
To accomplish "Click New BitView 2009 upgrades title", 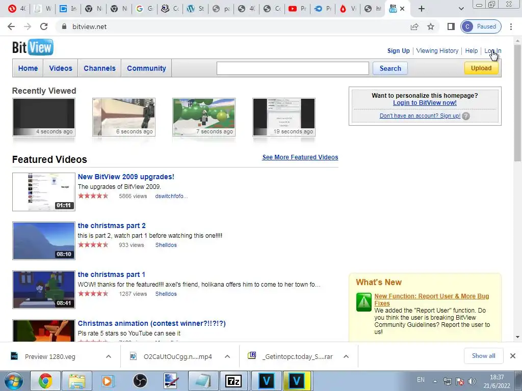I will (x=126, y=177).
